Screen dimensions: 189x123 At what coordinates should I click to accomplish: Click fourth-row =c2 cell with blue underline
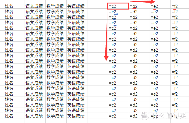click(118, 23)
